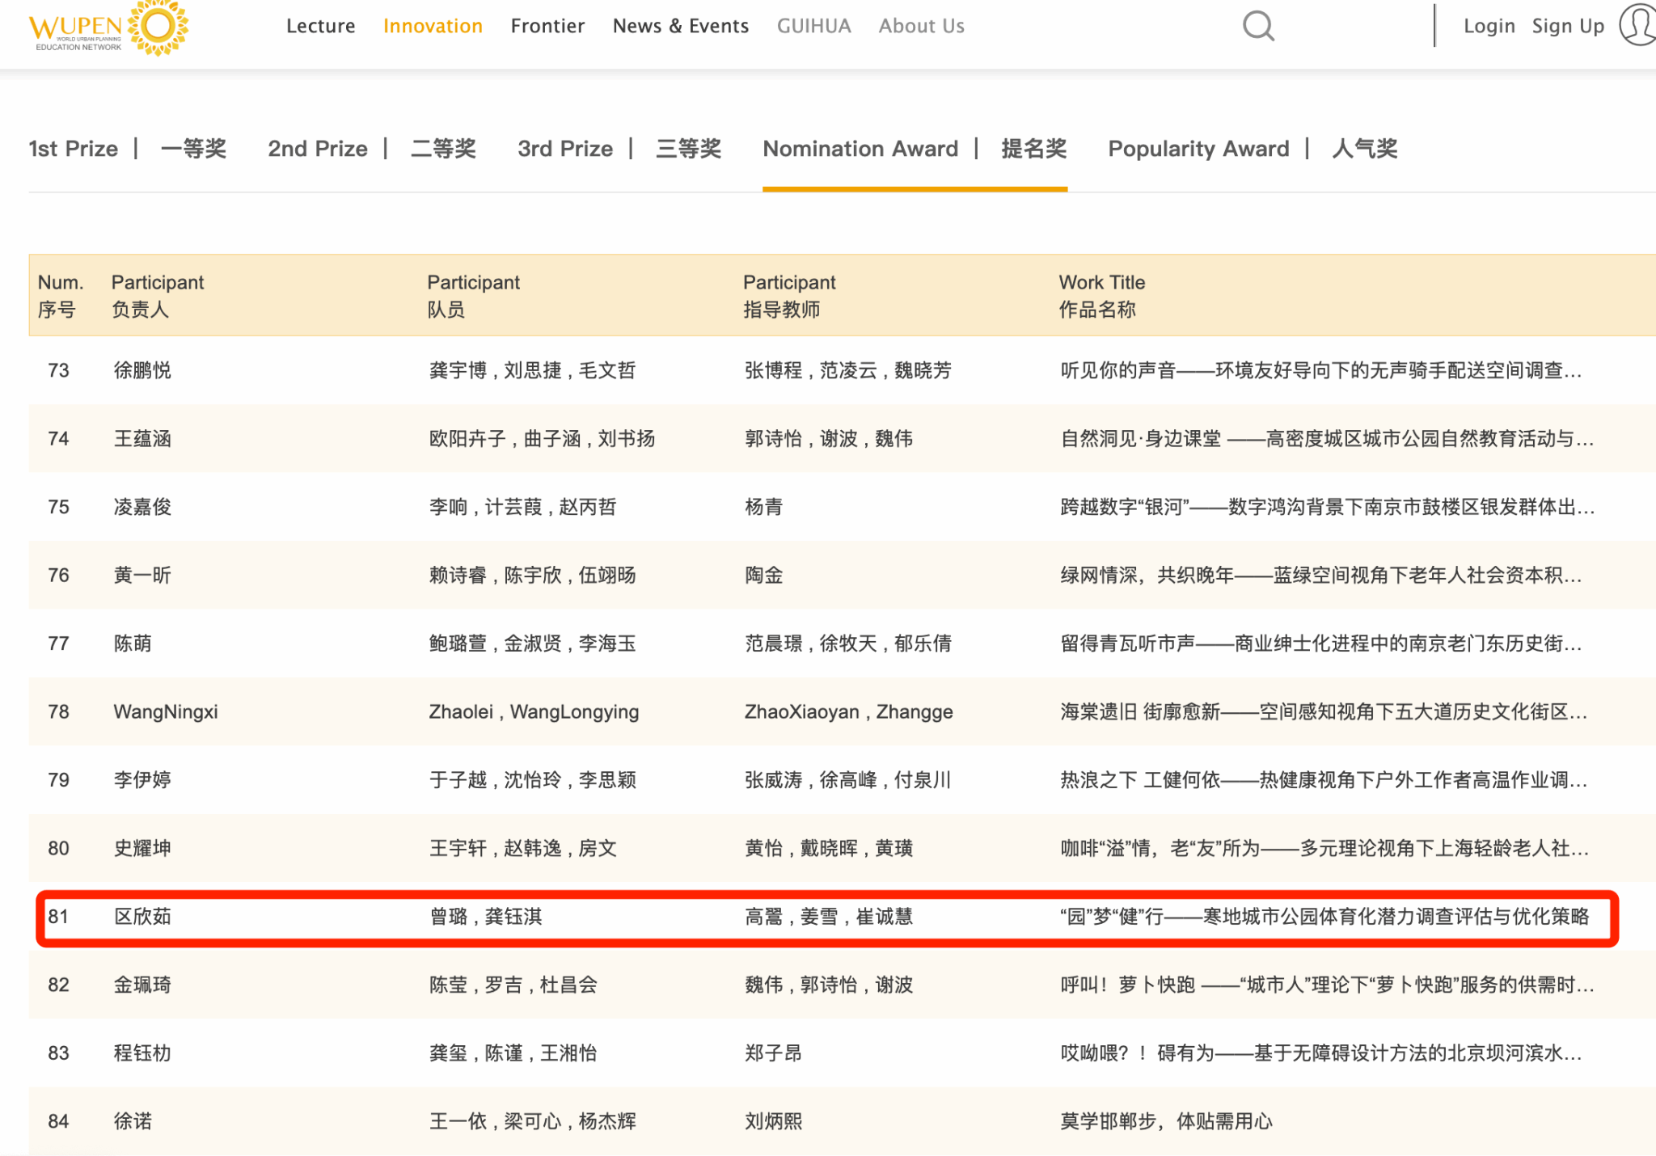
Task: Click work title 莫学邯郸步，体贴需用心
Action: tap(1167, 1122)
